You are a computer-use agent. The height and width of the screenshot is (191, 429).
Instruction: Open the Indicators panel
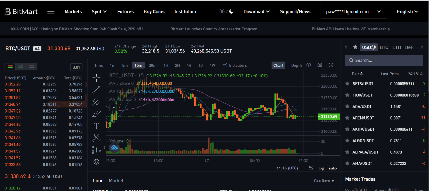(235, 65)
